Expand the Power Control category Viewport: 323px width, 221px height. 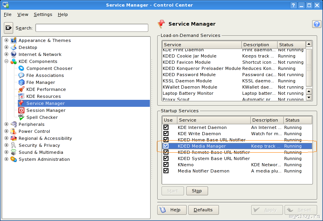(x=6, y=131)
